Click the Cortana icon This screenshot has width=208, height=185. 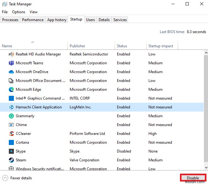[x=11, y=142]
